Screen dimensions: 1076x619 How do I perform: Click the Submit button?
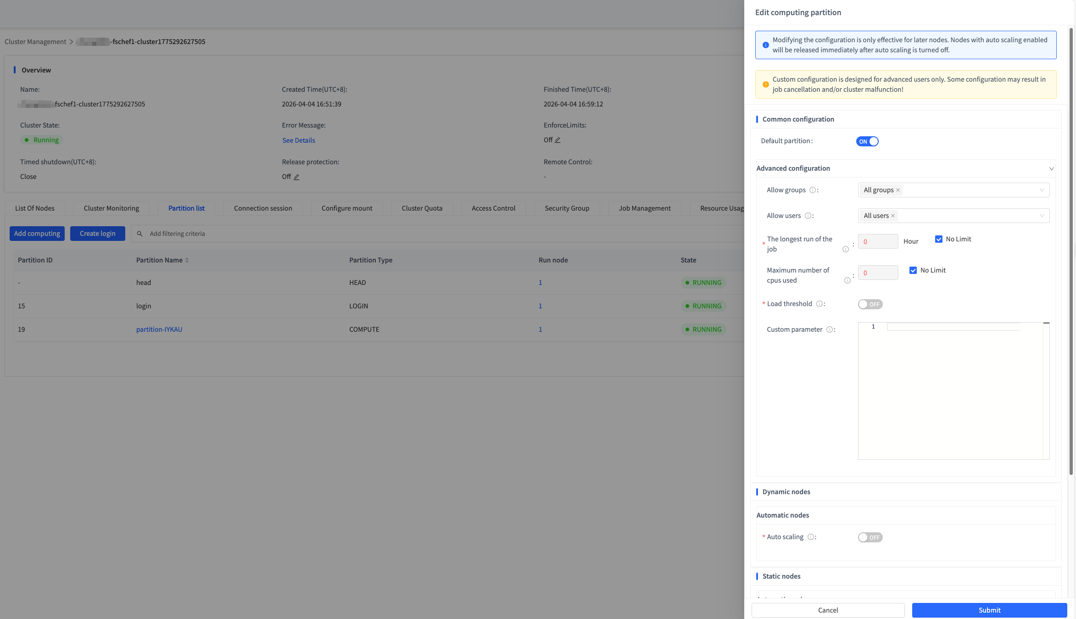(989, 610)
